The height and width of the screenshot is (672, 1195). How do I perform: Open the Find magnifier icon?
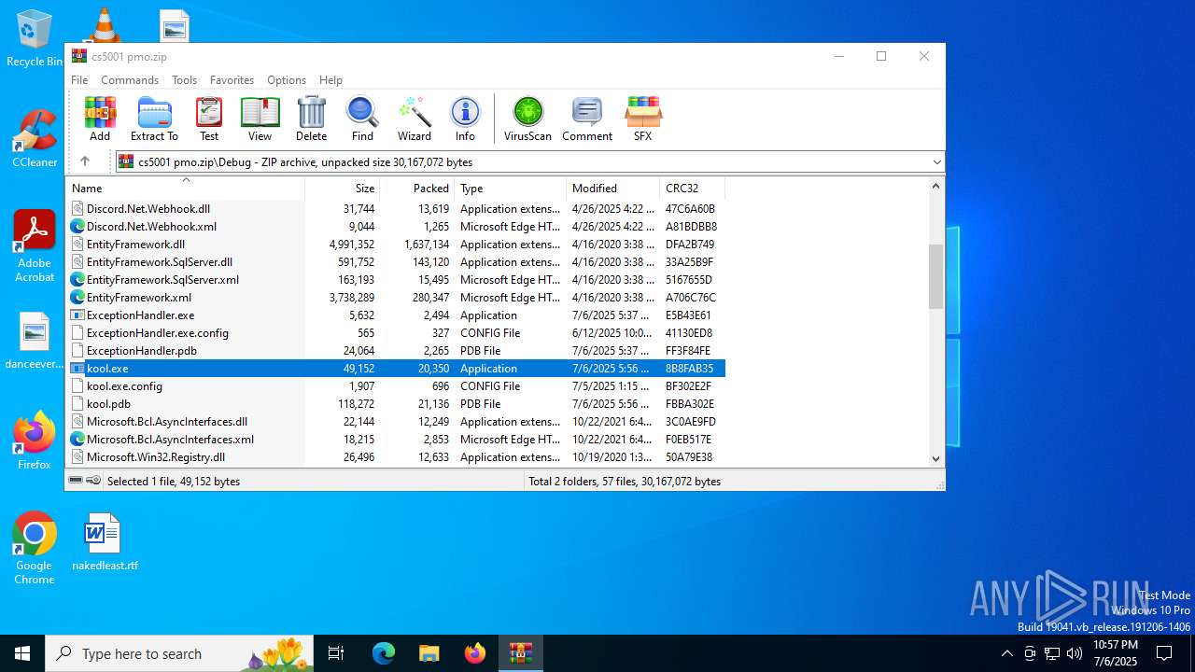pos(362,119)
